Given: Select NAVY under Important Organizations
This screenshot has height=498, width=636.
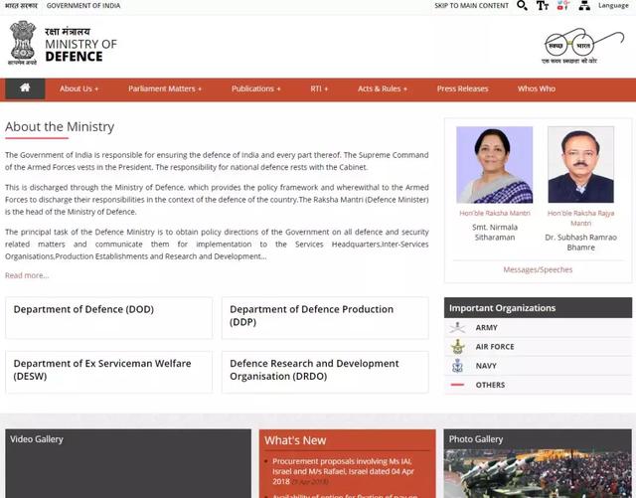Looking at the screenshot, I should coord(538,366).
